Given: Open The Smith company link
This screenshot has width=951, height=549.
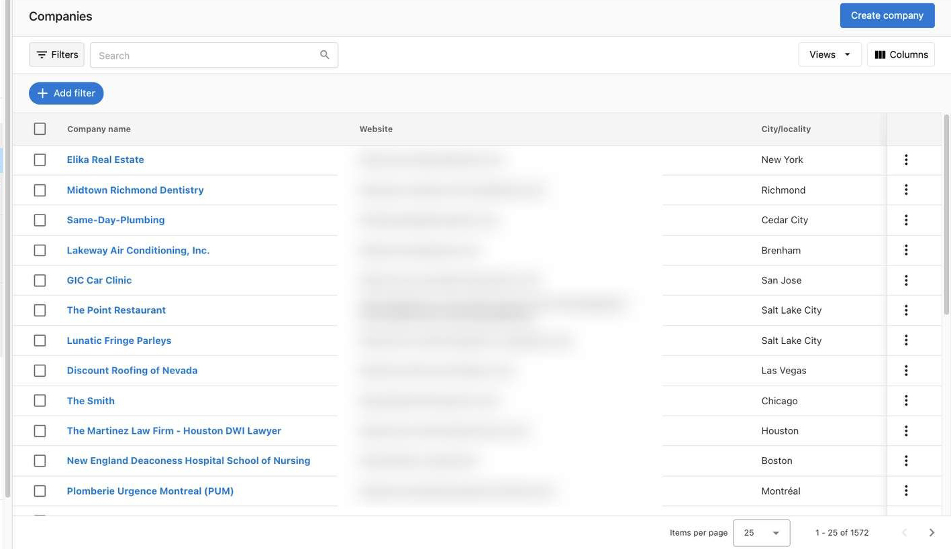Looking at the screenshot, I should point(91,401).
